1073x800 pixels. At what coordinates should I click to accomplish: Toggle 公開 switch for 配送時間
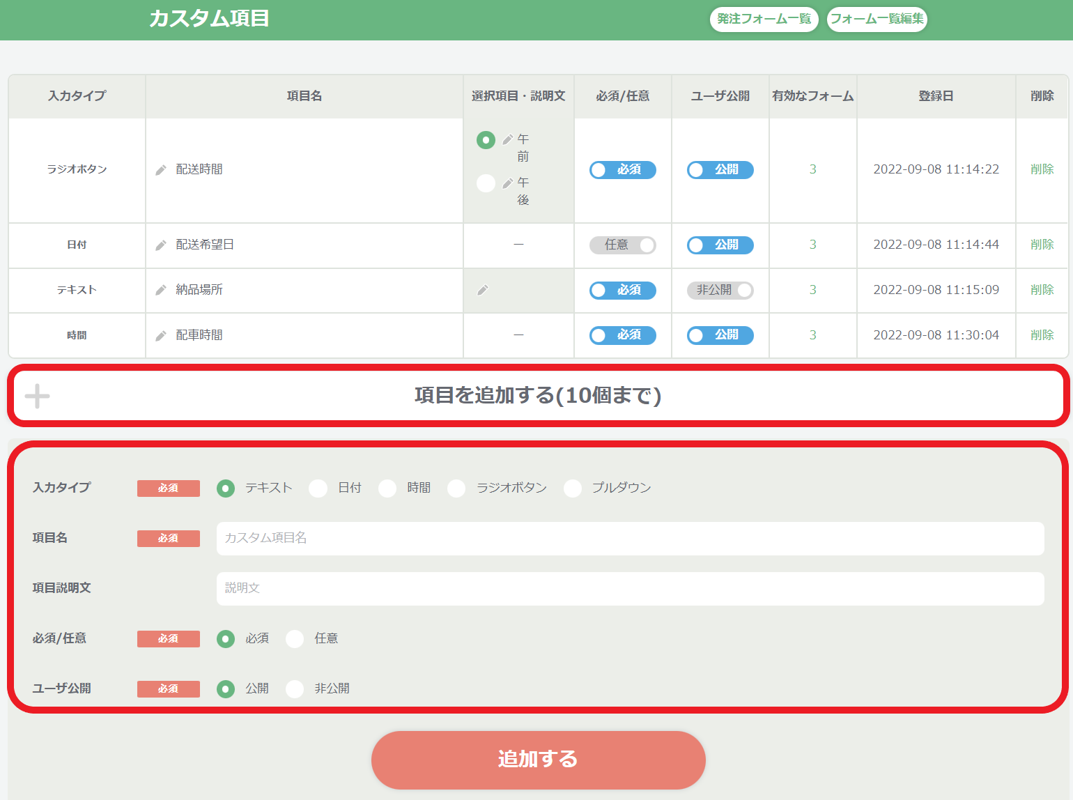pyautogui.click(x=720, y=170)
